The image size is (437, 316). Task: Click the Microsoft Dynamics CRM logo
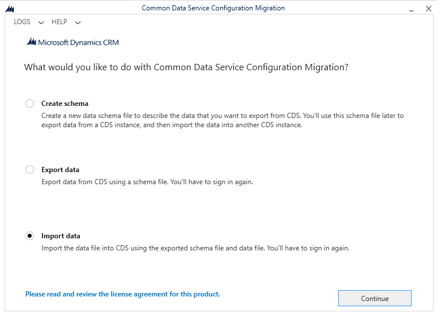73,42
